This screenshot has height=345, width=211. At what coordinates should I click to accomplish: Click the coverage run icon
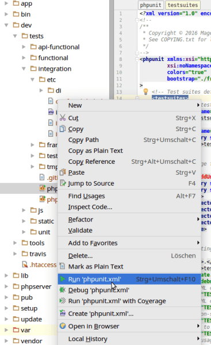pos(63,301)
